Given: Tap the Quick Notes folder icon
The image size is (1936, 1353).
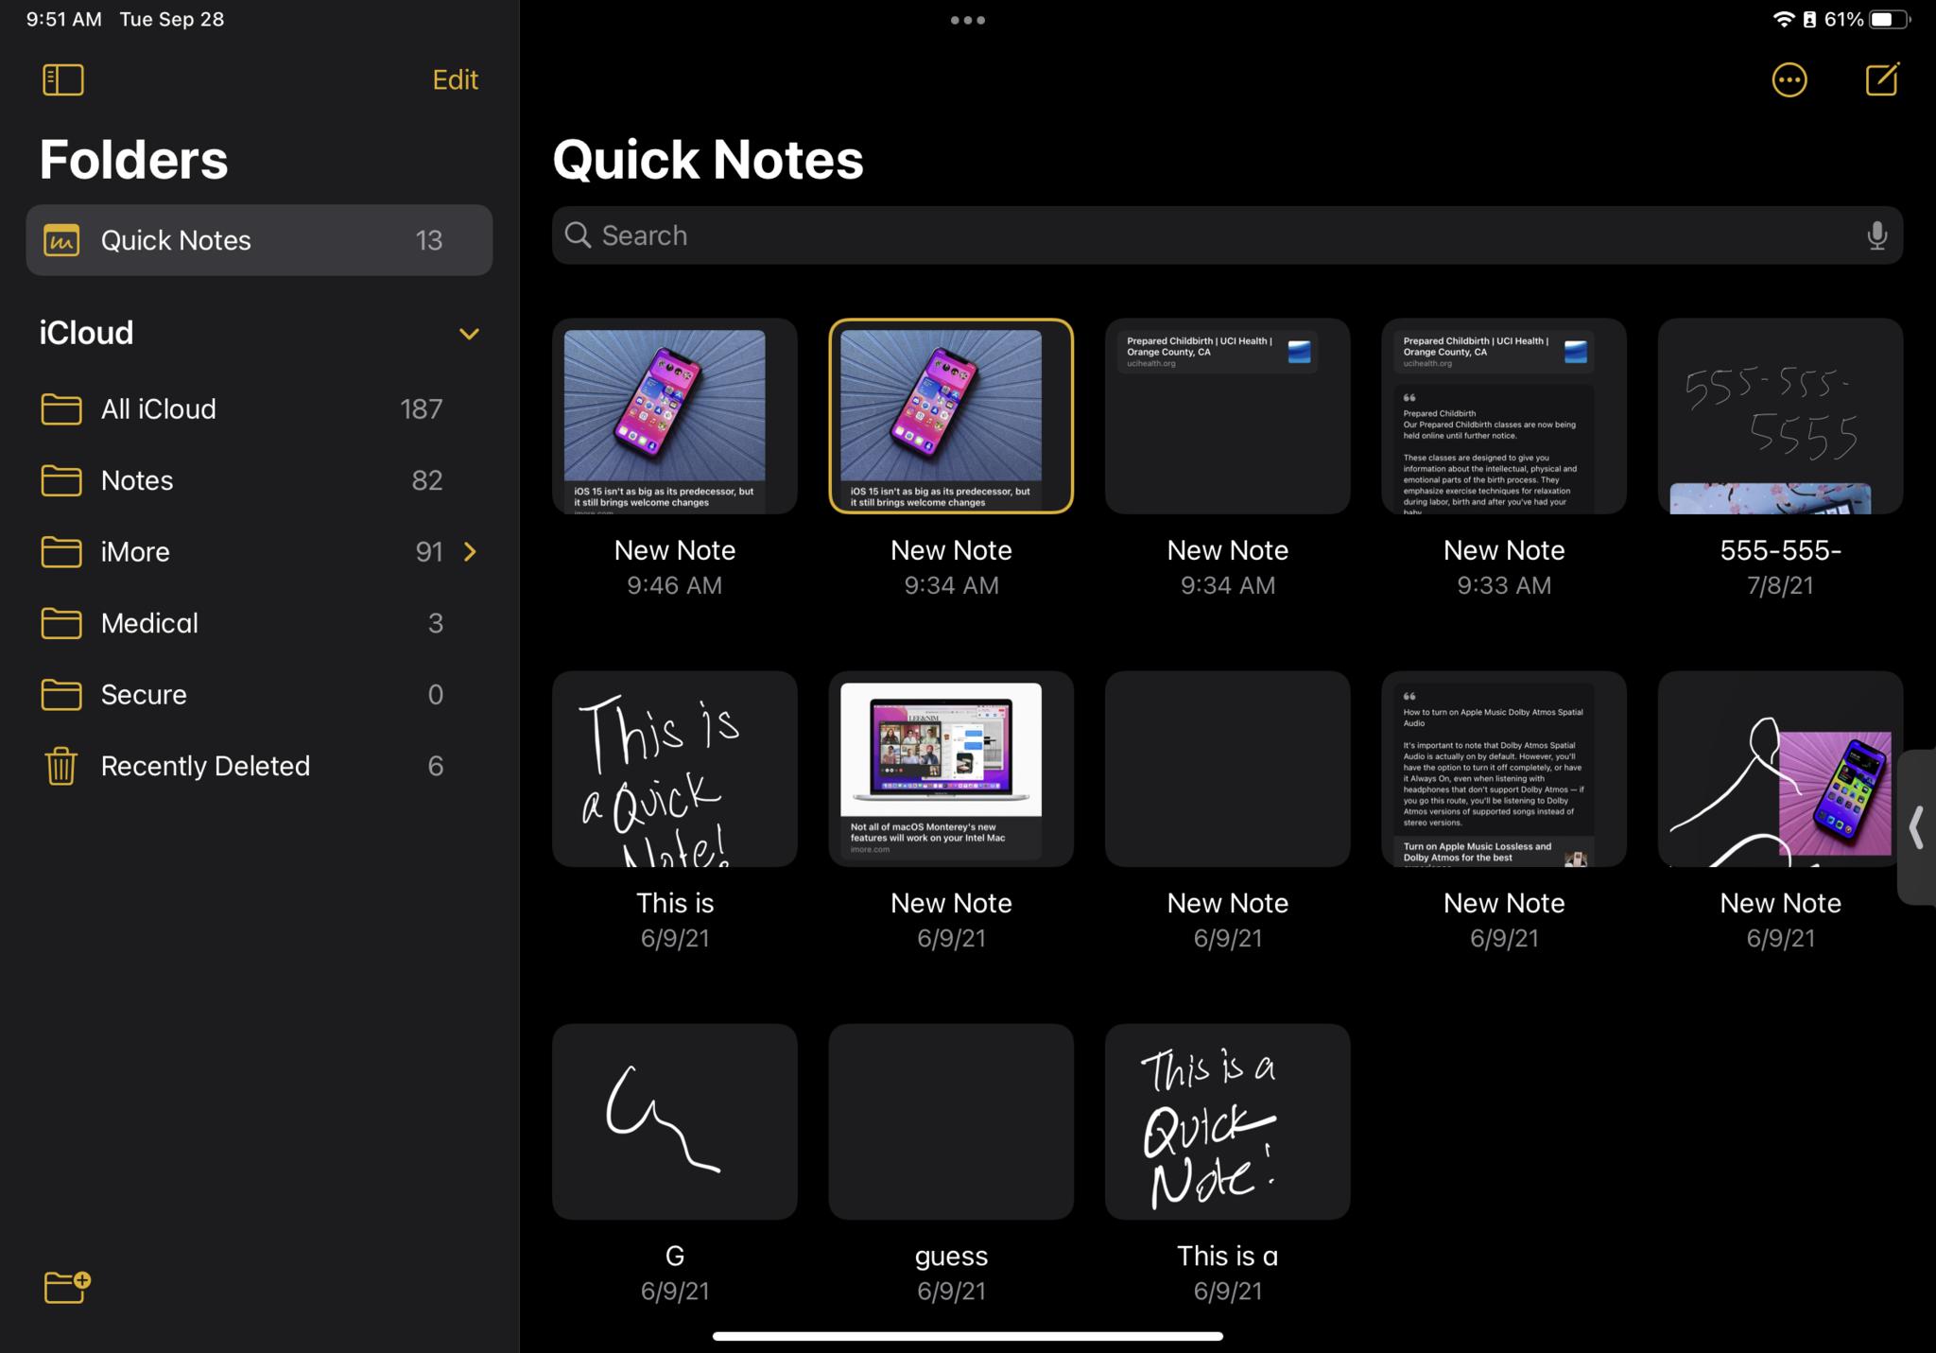Looking at the screenshot, I should point(61,240).
